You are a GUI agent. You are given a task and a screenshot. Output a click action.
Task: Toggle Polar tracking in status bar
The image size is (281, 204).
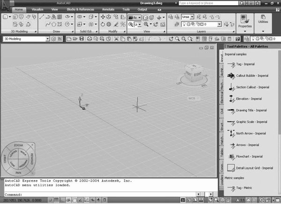coord(68,200)
